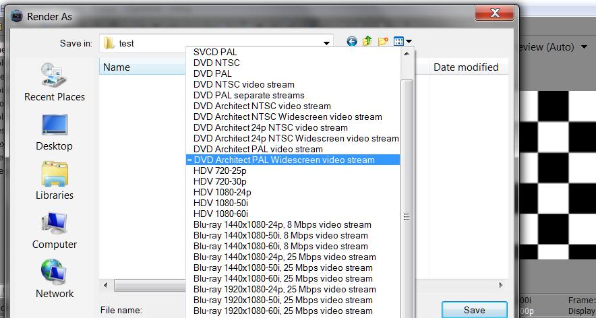The width and height of the screenshot is (596, 318).
Task: Select DVD PAL template
Action: (x=293, y=73)
